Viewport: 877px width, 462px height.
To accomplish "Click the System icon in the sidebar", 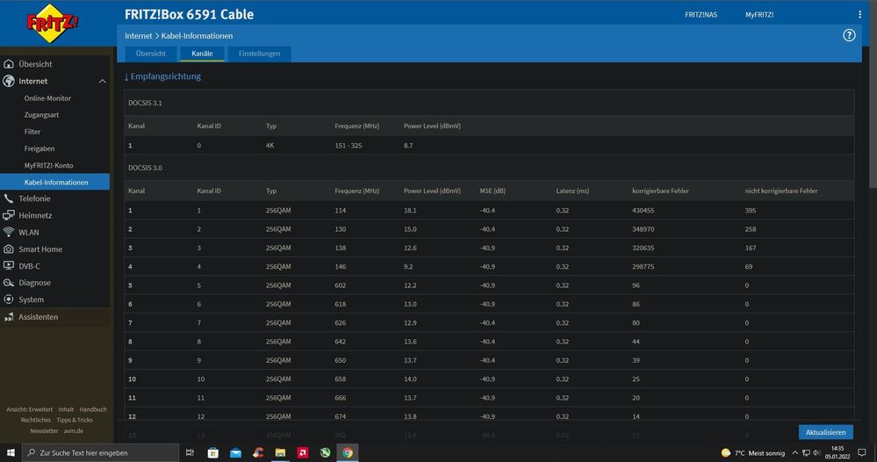I will tap(9, 300).
